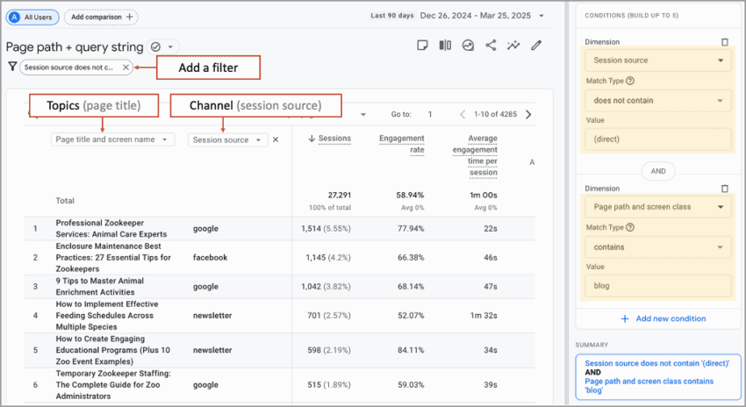746x407 pixels.
Task: Click Engagement rate column header
Action: 402,144
